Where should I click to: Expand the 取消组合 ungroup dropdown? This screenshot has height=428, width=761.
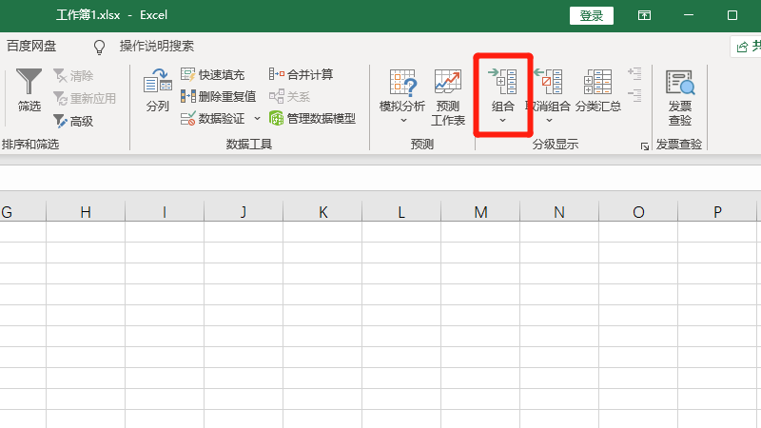(x=549, y=121)
